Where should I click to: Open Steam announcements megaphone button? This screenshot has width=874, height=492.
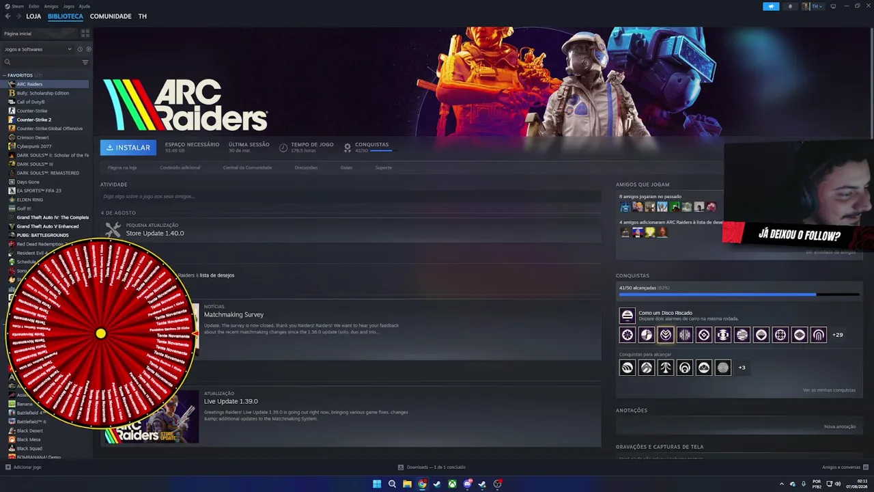(771, 6)
